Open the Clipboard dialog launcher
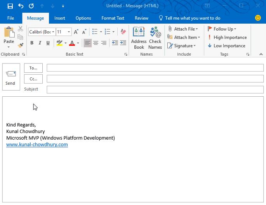Screen dimensions: 266x205 [x=24, y=54]
